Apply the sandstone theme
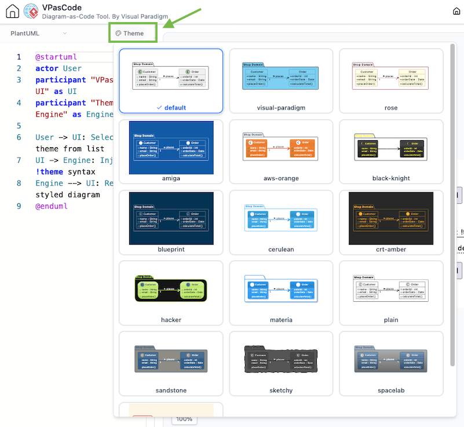Viewport: 464px width, 427px height. [x=171, y=363]
